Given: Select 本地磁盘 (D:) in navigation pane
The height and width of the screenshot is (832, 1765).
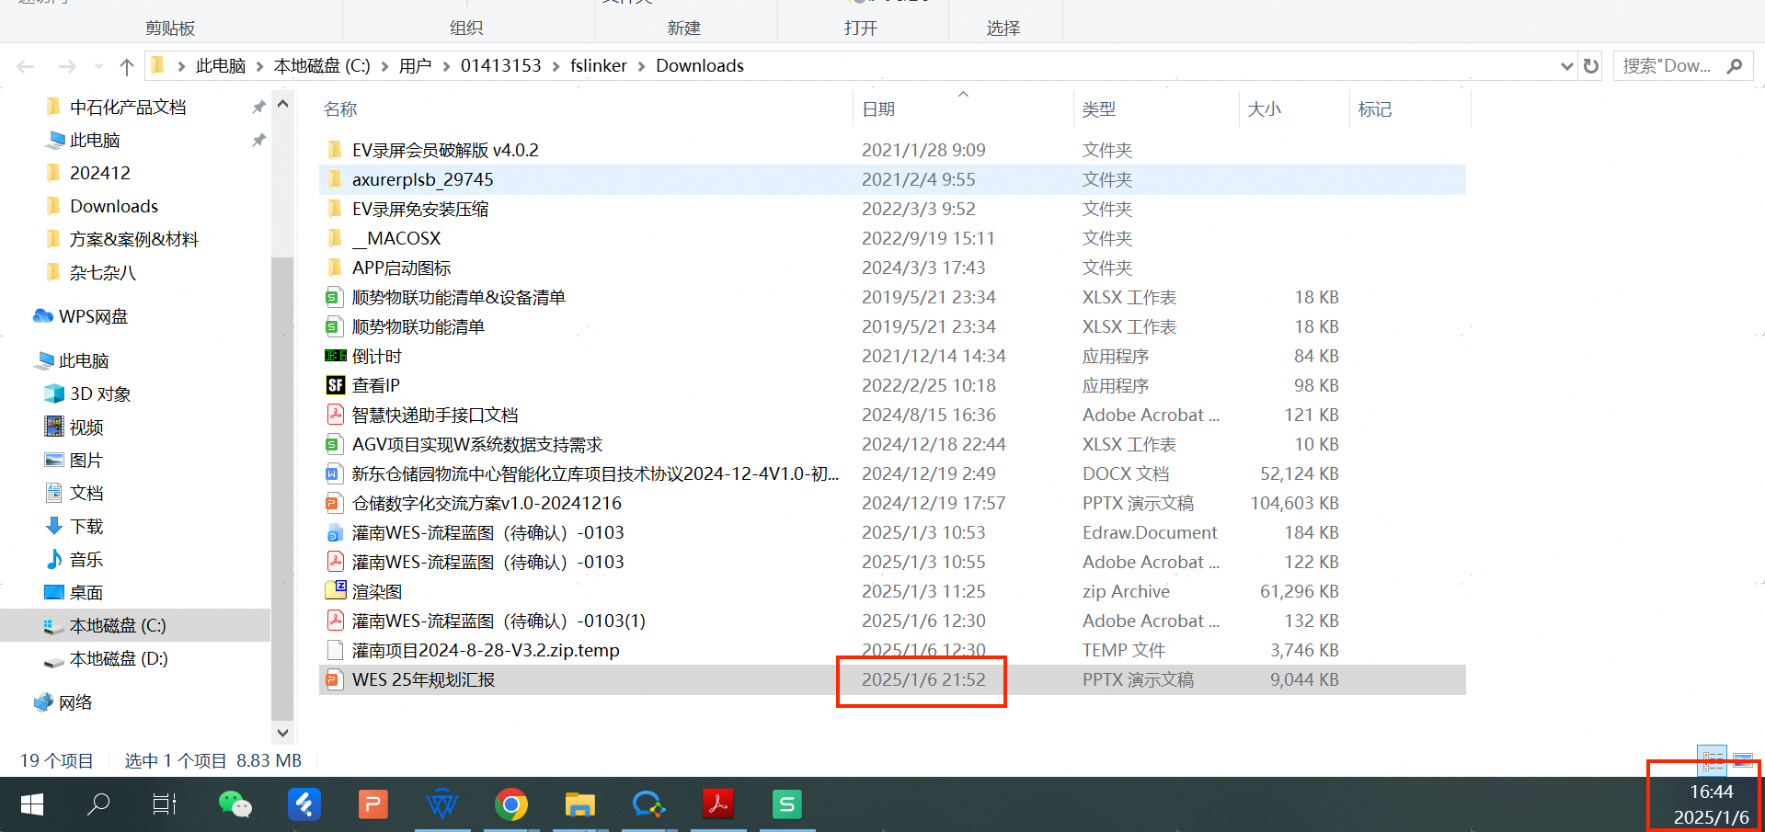Looking at the screenshot, I should pos(119,659).
